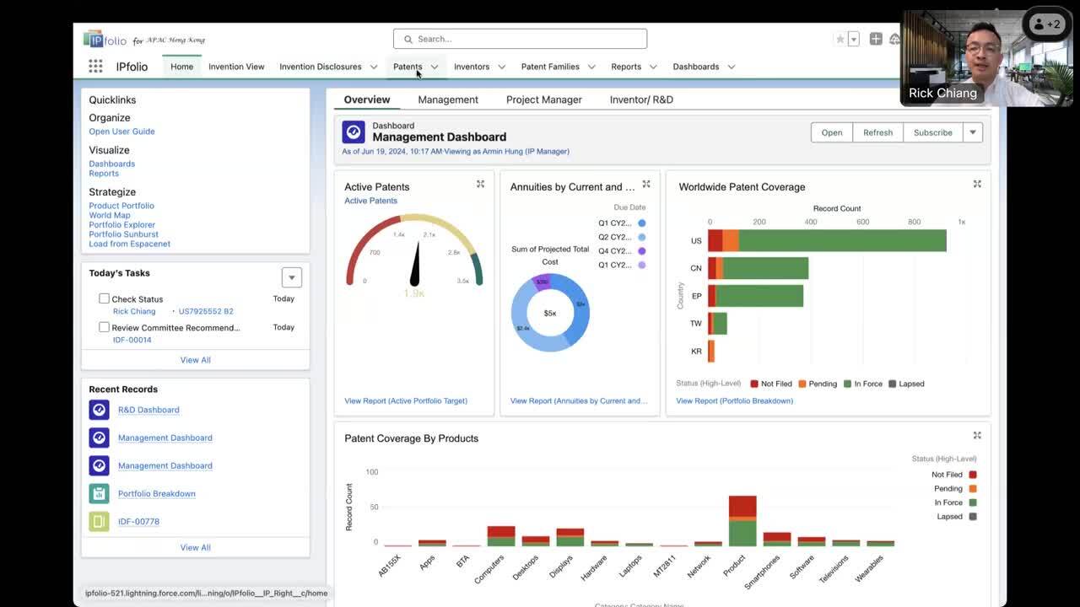Screen dimensions: 1080x607
Task: Expand the Annuities by Current chart
Action: click(x=646, y=184)
